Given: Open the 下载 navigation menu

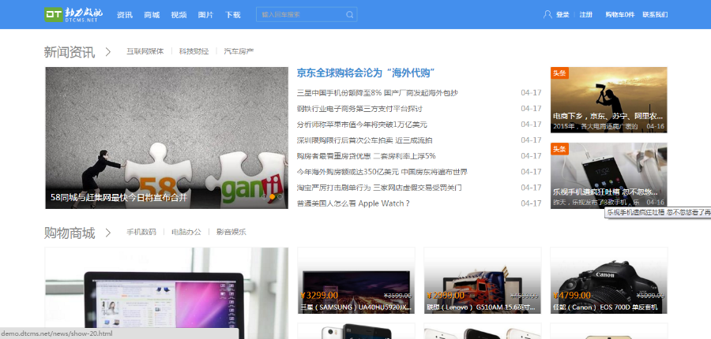Looking at the screenshot, I should coord(232,14).
